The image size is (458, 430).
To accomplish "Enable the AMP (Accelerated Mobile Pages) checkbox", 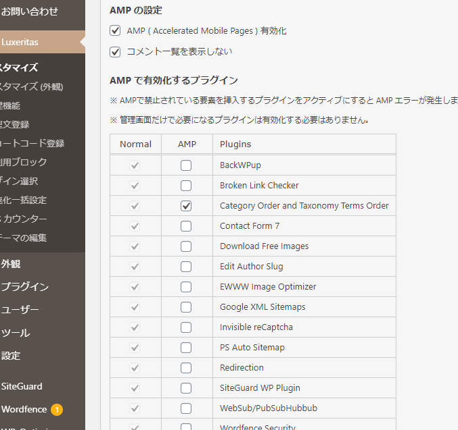I will pos(115,31).
